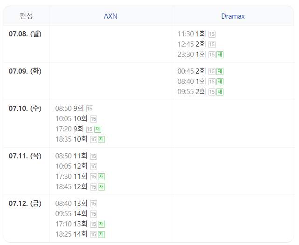
Task: Select the 07.10. (수) date row
Action: (x=25, y=109)
